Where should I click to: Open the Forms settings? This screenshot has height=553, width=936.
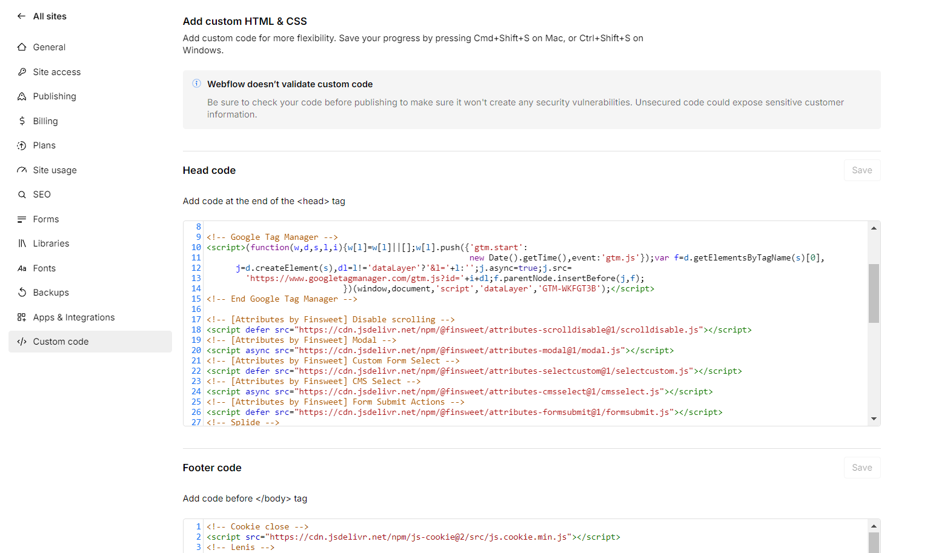(x=90, y=219)
